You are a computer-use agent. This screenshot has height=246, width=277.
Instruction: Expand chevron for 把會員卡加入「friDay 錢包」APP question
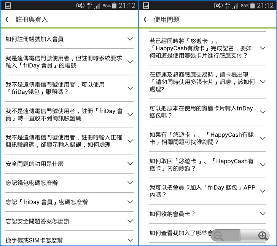click(263, 191)
